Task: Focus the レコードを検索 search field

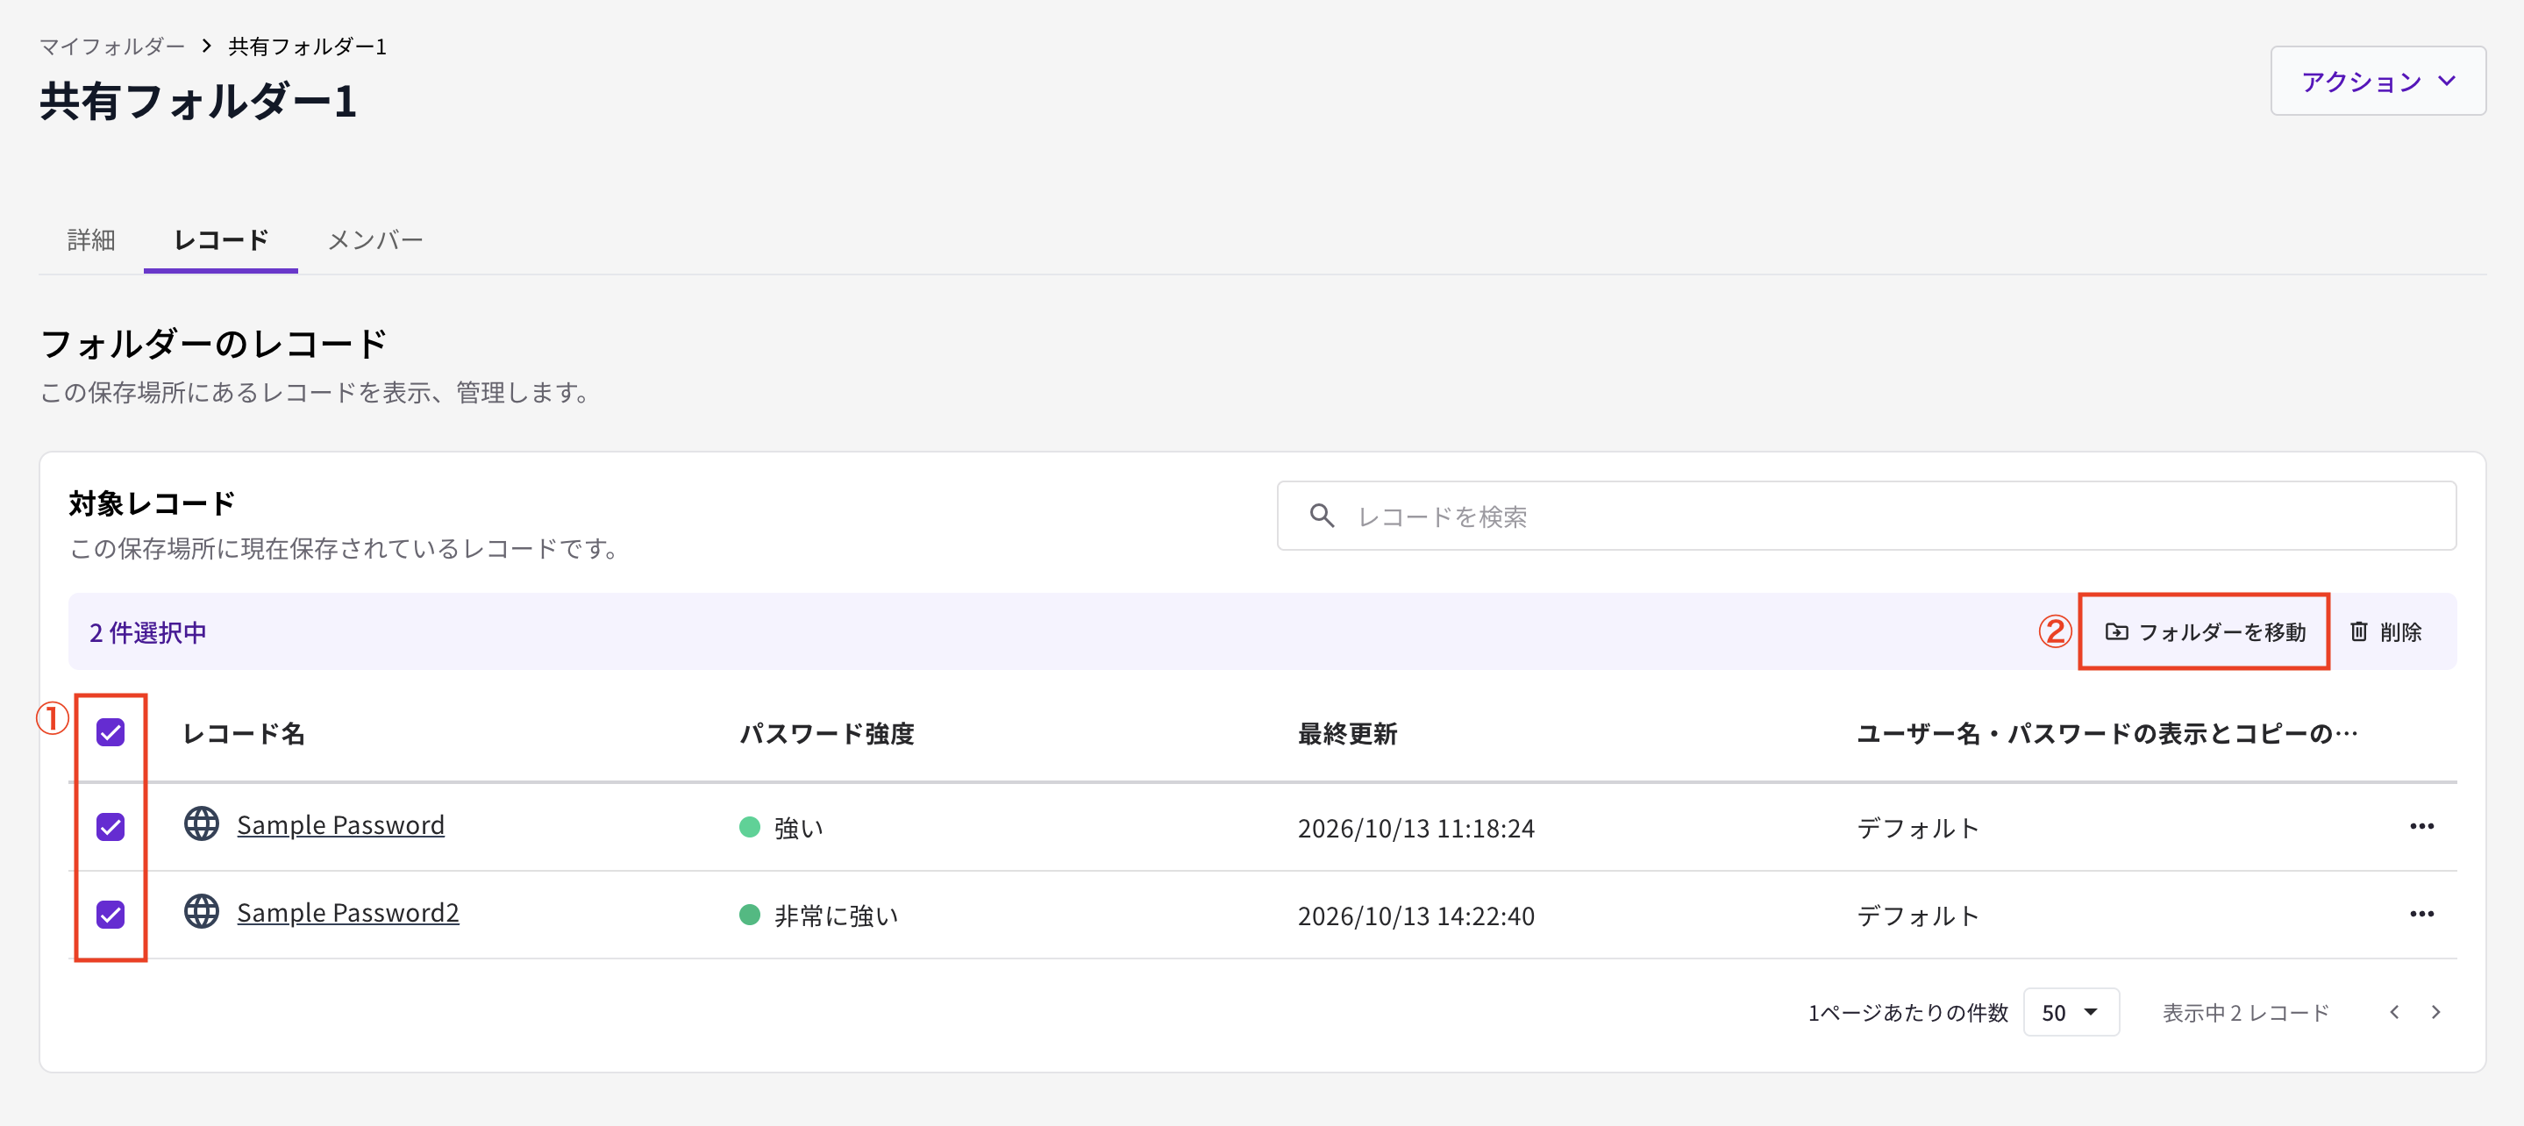Action: pos(1865,516)
